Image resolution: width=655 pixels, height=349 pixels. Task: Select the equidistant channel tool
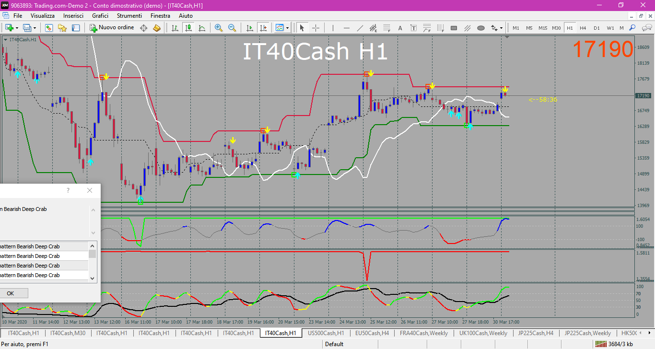click(x=374, y=28)
